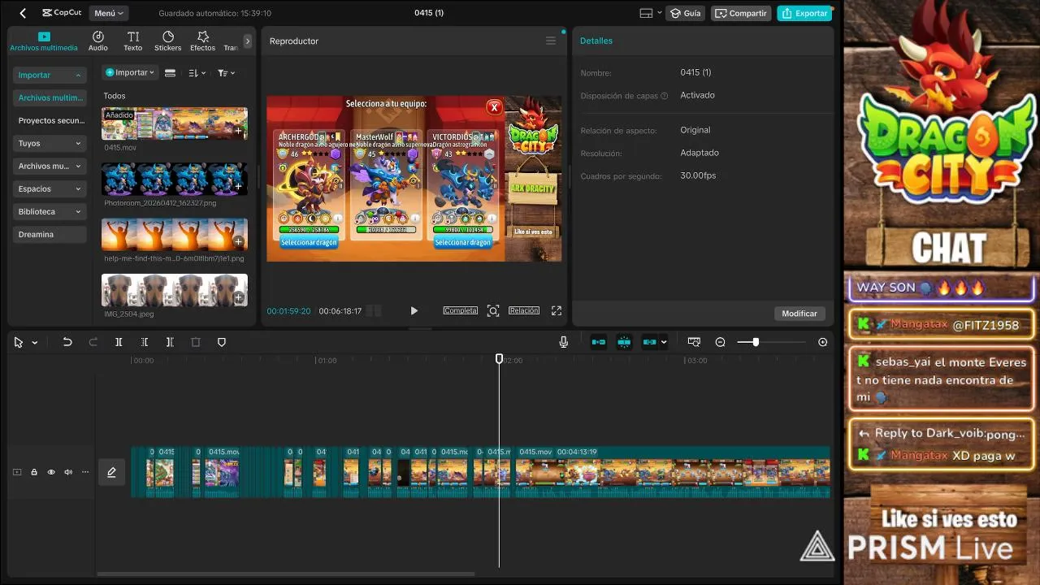Click the Relación aspect ratio button
1040x585 pixels.
point(524,310)
